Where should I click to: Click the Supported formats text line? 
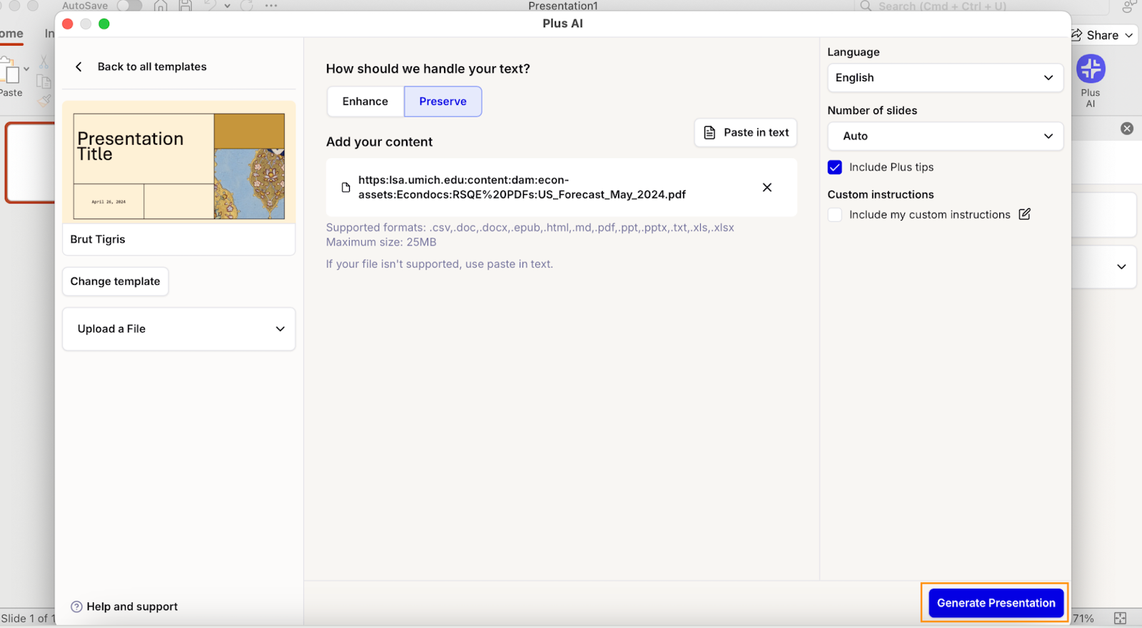530,228
